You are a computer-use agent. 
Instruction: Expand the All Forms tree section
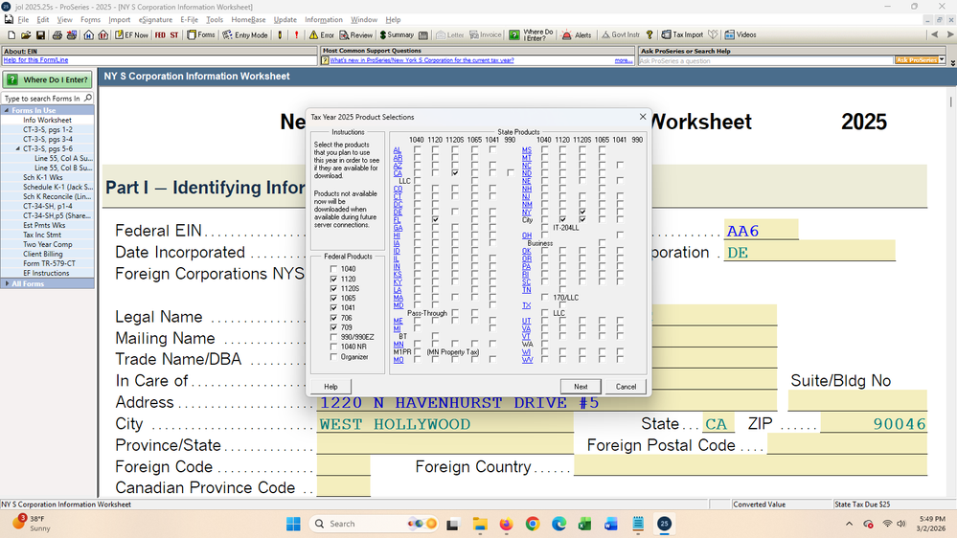tap(7, 283)
